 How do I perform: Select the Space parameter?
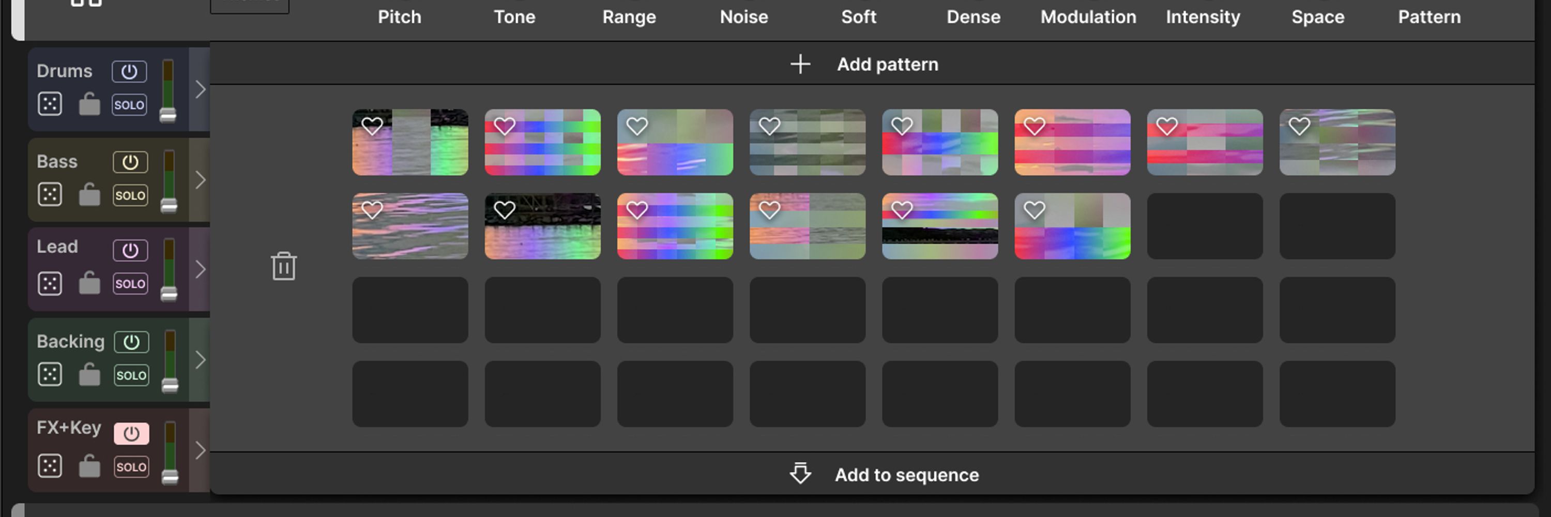coord(1318,17)
